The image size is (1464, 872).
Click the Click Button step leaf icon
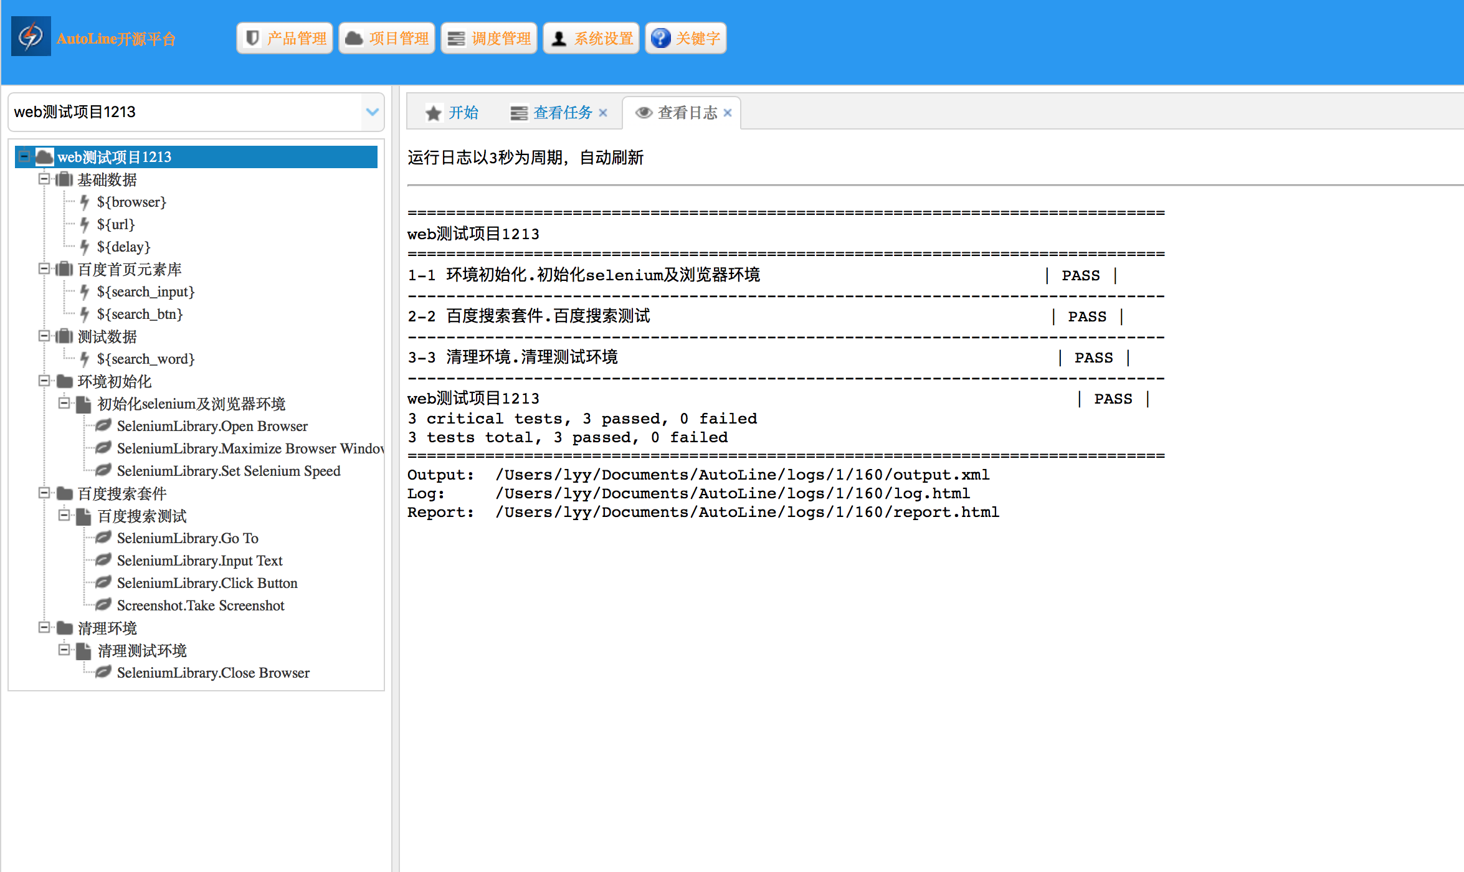103,582
